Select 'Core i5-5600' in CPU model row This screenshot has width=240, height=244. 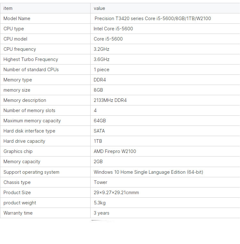pos(108,39)
